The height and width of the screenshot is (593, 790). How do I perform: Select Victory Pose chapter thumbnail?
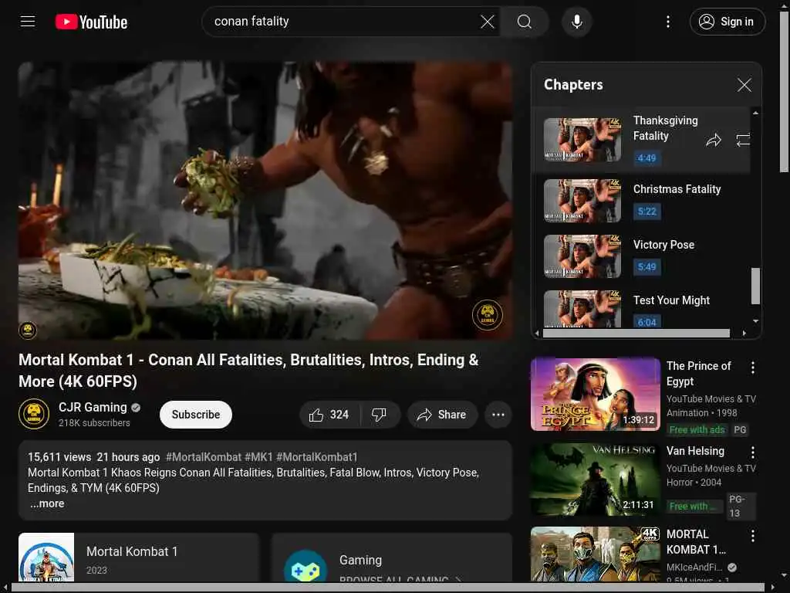coord(582,256)
